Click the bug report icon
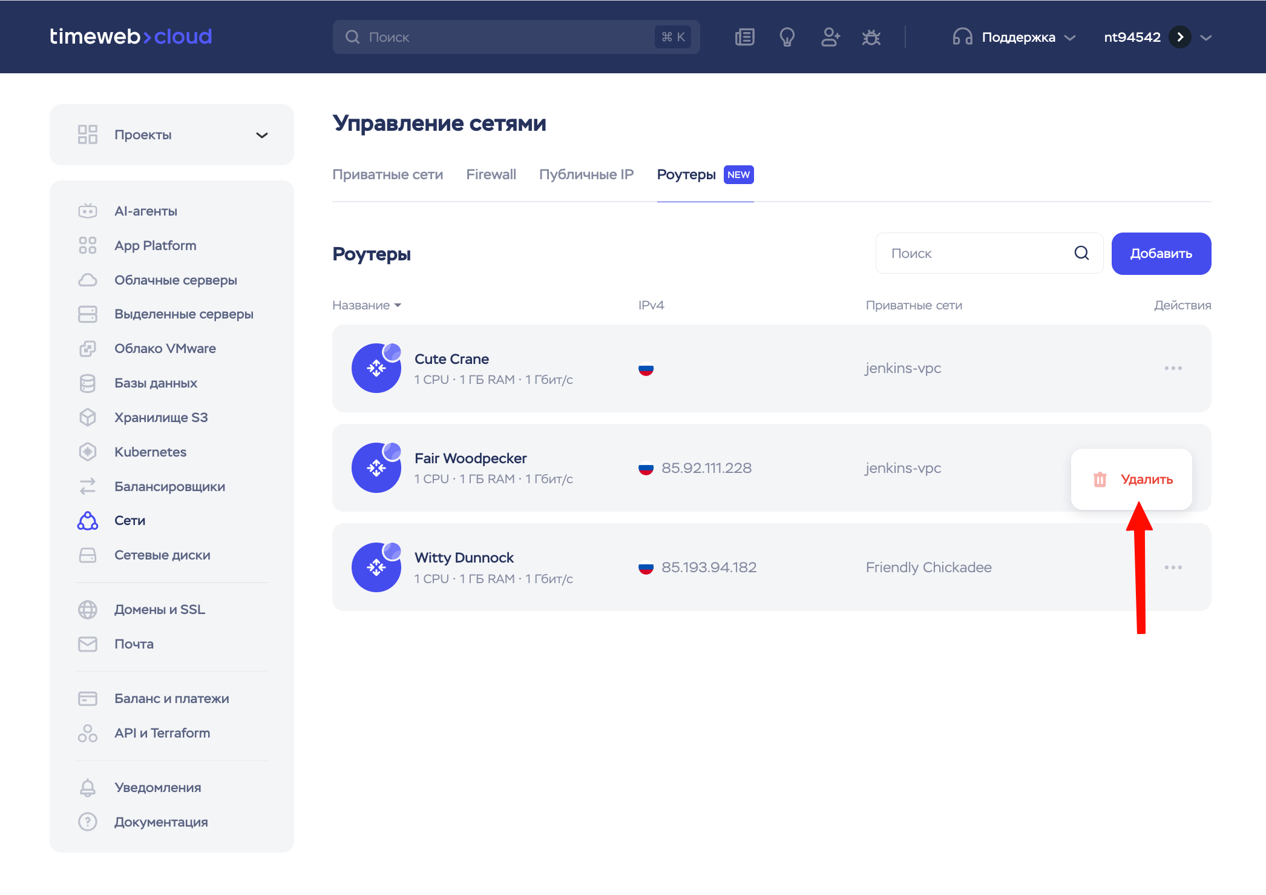Image resolution: width=1266 pixels, height=895 pixels. (871, 38)
